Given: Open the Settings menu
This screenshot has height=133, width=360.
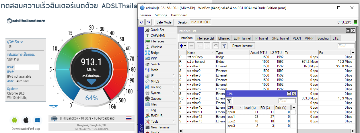Looking at the screenshot, I should click(x=161, y=15).
